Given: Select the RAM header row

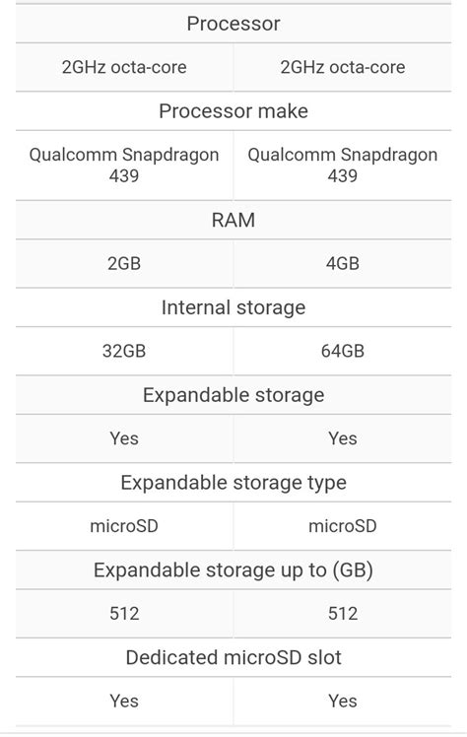Looking at the screenshot, I should 233,220.
